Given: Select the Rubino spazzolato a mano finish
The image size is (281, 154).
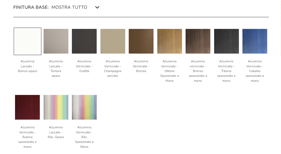Looking at the screenshot, I should pos(27,107).
